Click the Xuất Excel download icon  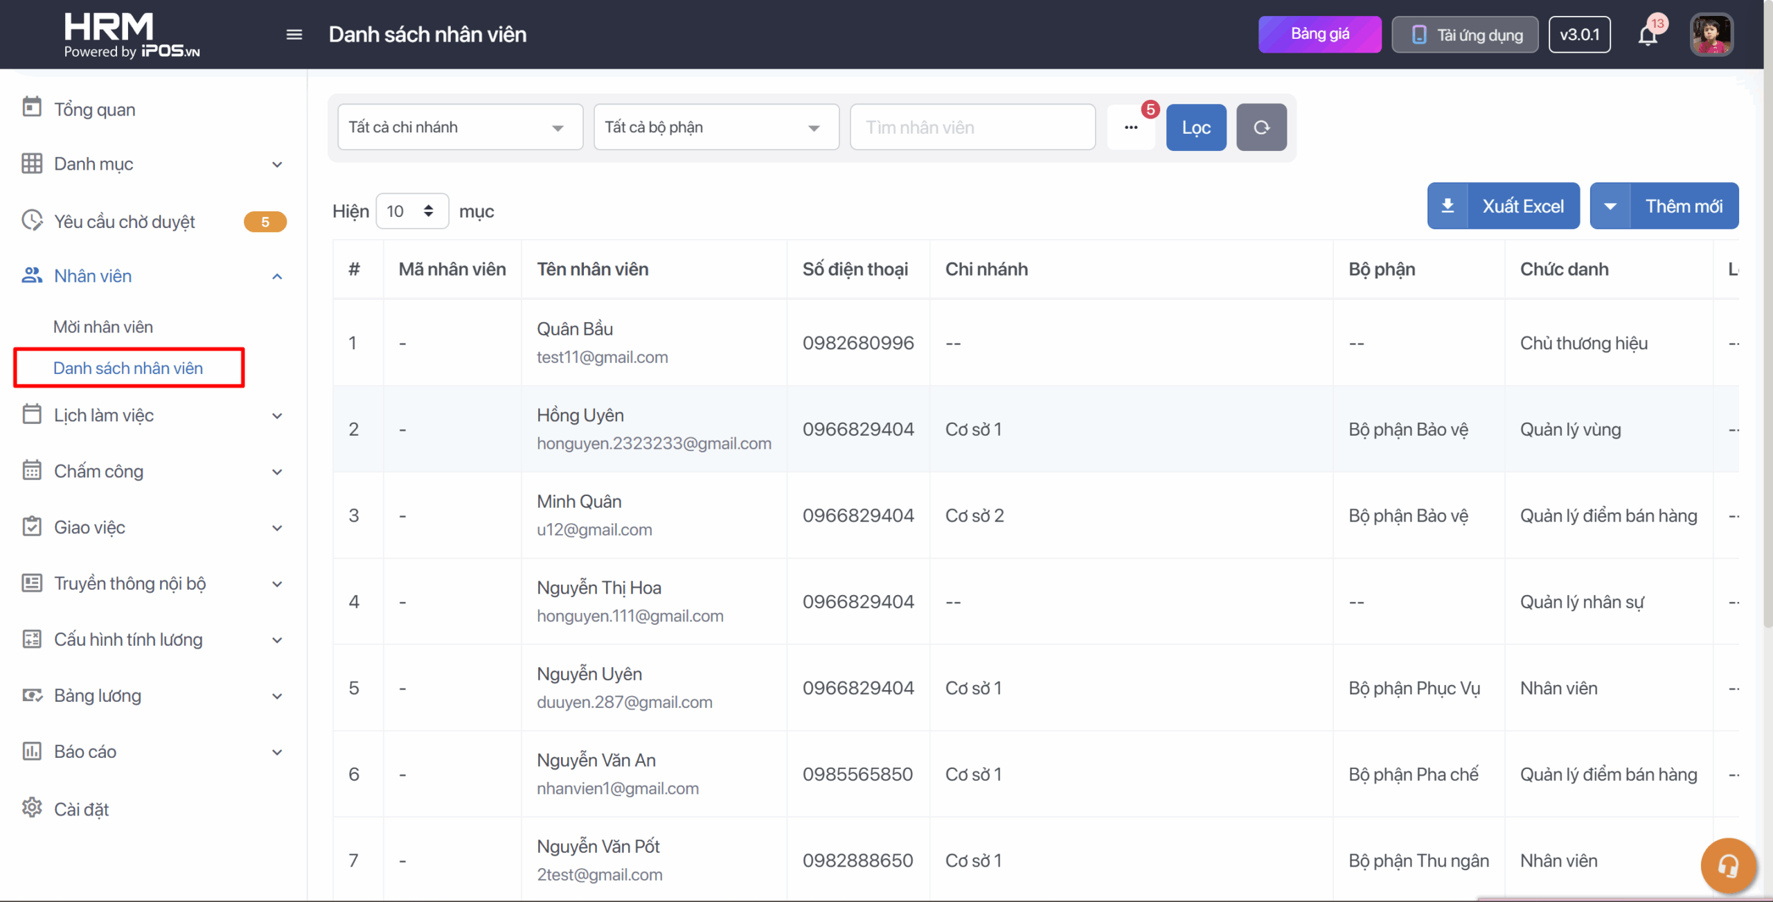click(x=1447, y=206)
